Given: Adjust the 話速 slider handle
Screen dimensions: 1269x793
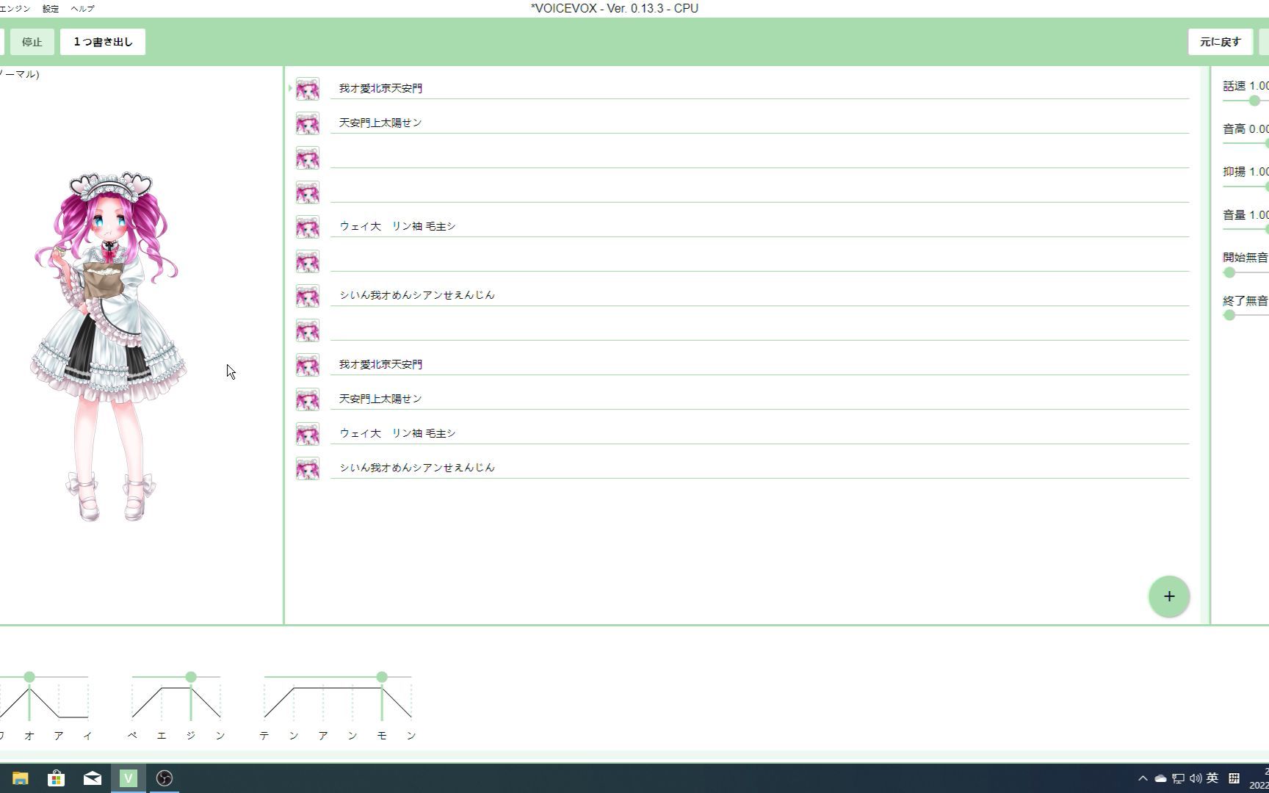Looking at the screenshot, I should pyautogui.click(x=1254, y=101).
